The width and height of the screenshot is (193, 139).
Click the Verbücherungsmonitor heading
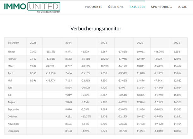tap(96, 29)
